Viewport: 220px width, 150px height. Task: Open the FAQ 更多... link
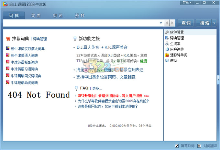97,88
